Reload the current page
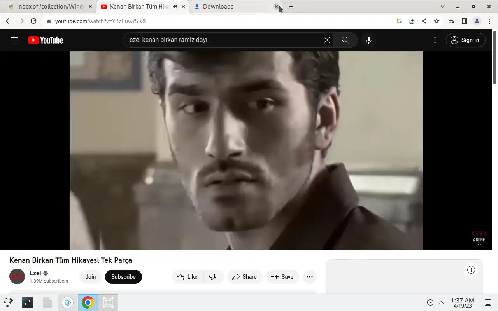Viewport: 498px width, 311px height. pos(33,21)
